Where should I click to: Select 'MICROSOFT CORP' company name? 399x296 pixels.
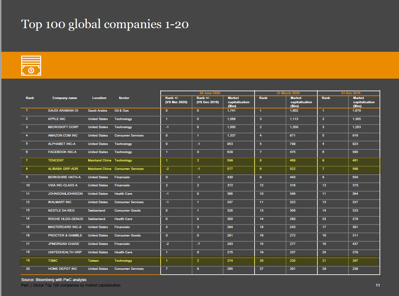click(x=63, y=127)
